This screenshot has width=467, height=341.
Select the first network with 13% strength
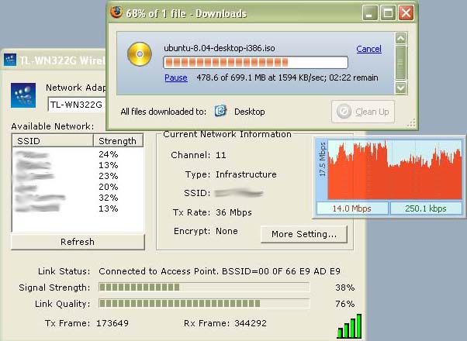pos(78,165)
